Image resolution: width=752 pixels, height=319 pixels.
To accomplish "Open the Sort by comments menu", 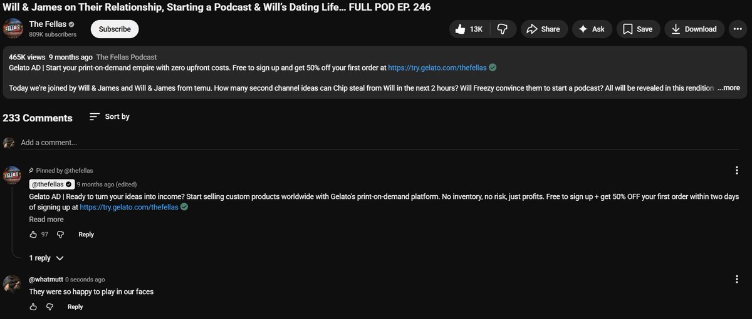I will click(x=110, y=117).
